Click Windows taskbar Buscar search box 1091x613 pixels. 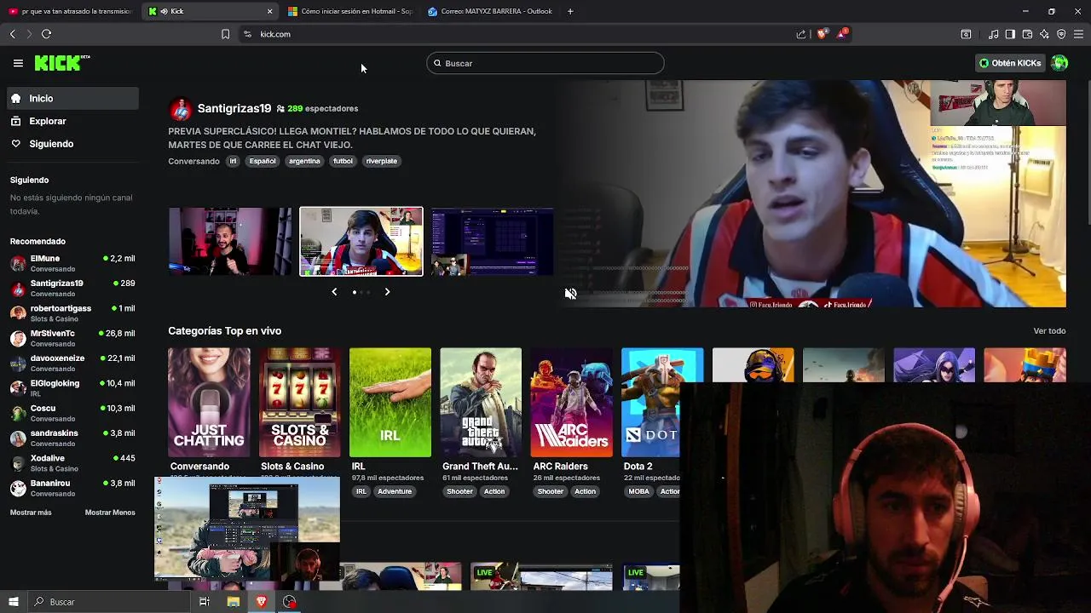click(109, 602)
